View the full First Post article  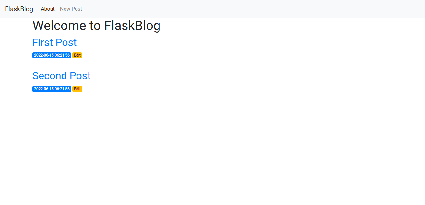click(x=54, y=42)
